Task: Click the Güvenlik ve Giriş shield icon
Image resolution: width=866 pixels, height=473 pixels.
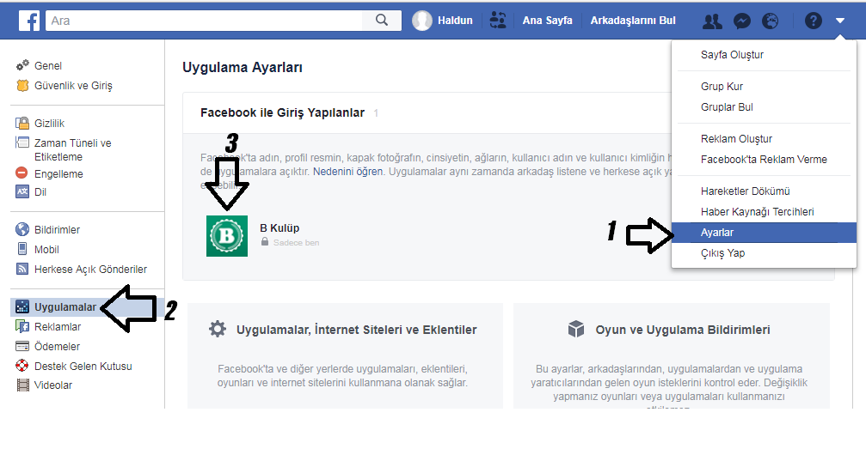Action: click(22, 86)
